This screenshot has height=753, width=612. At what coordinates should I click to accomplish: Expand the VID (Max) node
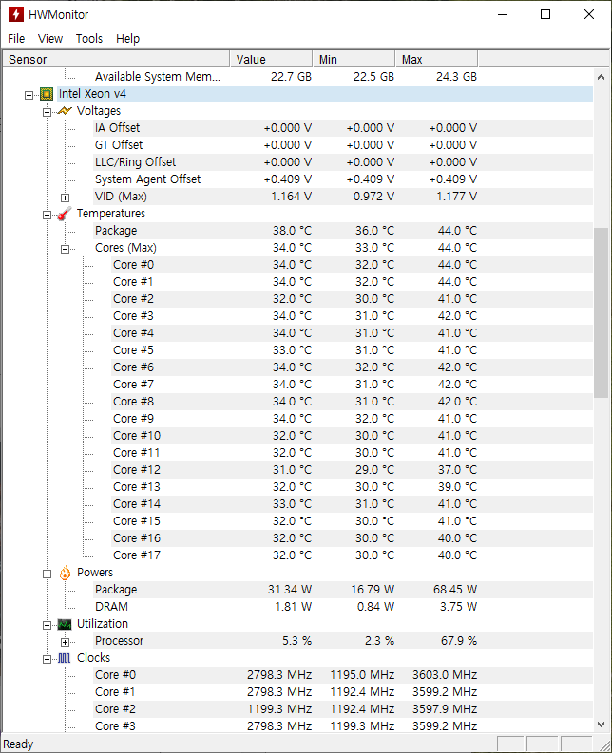(65, 198)
